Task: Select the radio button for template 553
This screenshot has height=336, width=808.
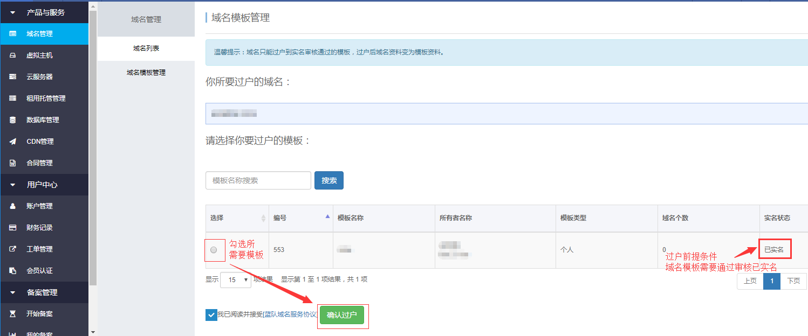Action: [214, 250]
